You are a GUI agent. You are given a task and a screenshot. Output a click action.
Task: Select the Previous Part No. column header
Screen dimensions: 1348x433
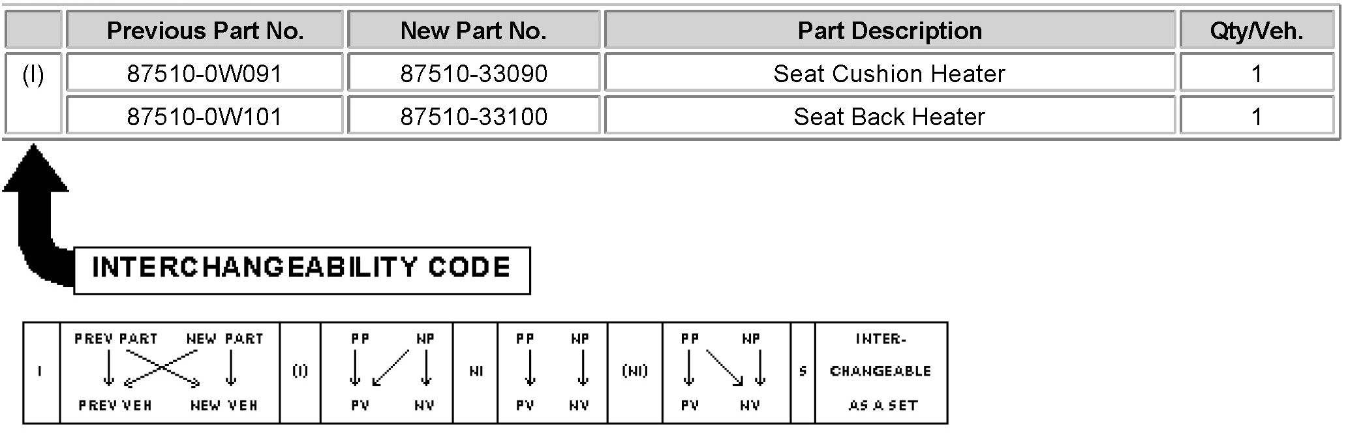(x=205, y=30)
